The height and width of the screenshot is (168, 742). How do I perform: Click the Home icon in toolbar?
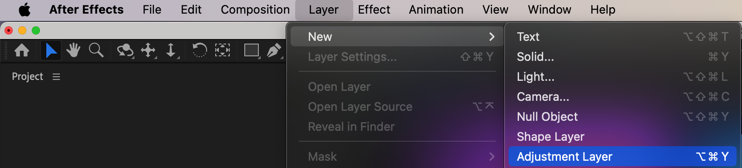tap(22, 50)
